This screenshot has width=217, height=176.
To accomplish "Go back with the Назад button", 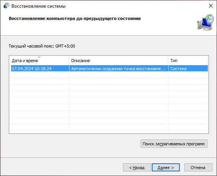I will [x=137, y=168].
